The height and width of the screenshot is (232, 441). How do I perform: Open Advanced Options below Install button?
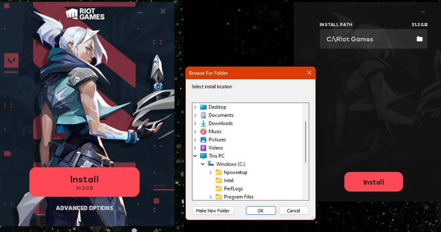tap(84, 208)
